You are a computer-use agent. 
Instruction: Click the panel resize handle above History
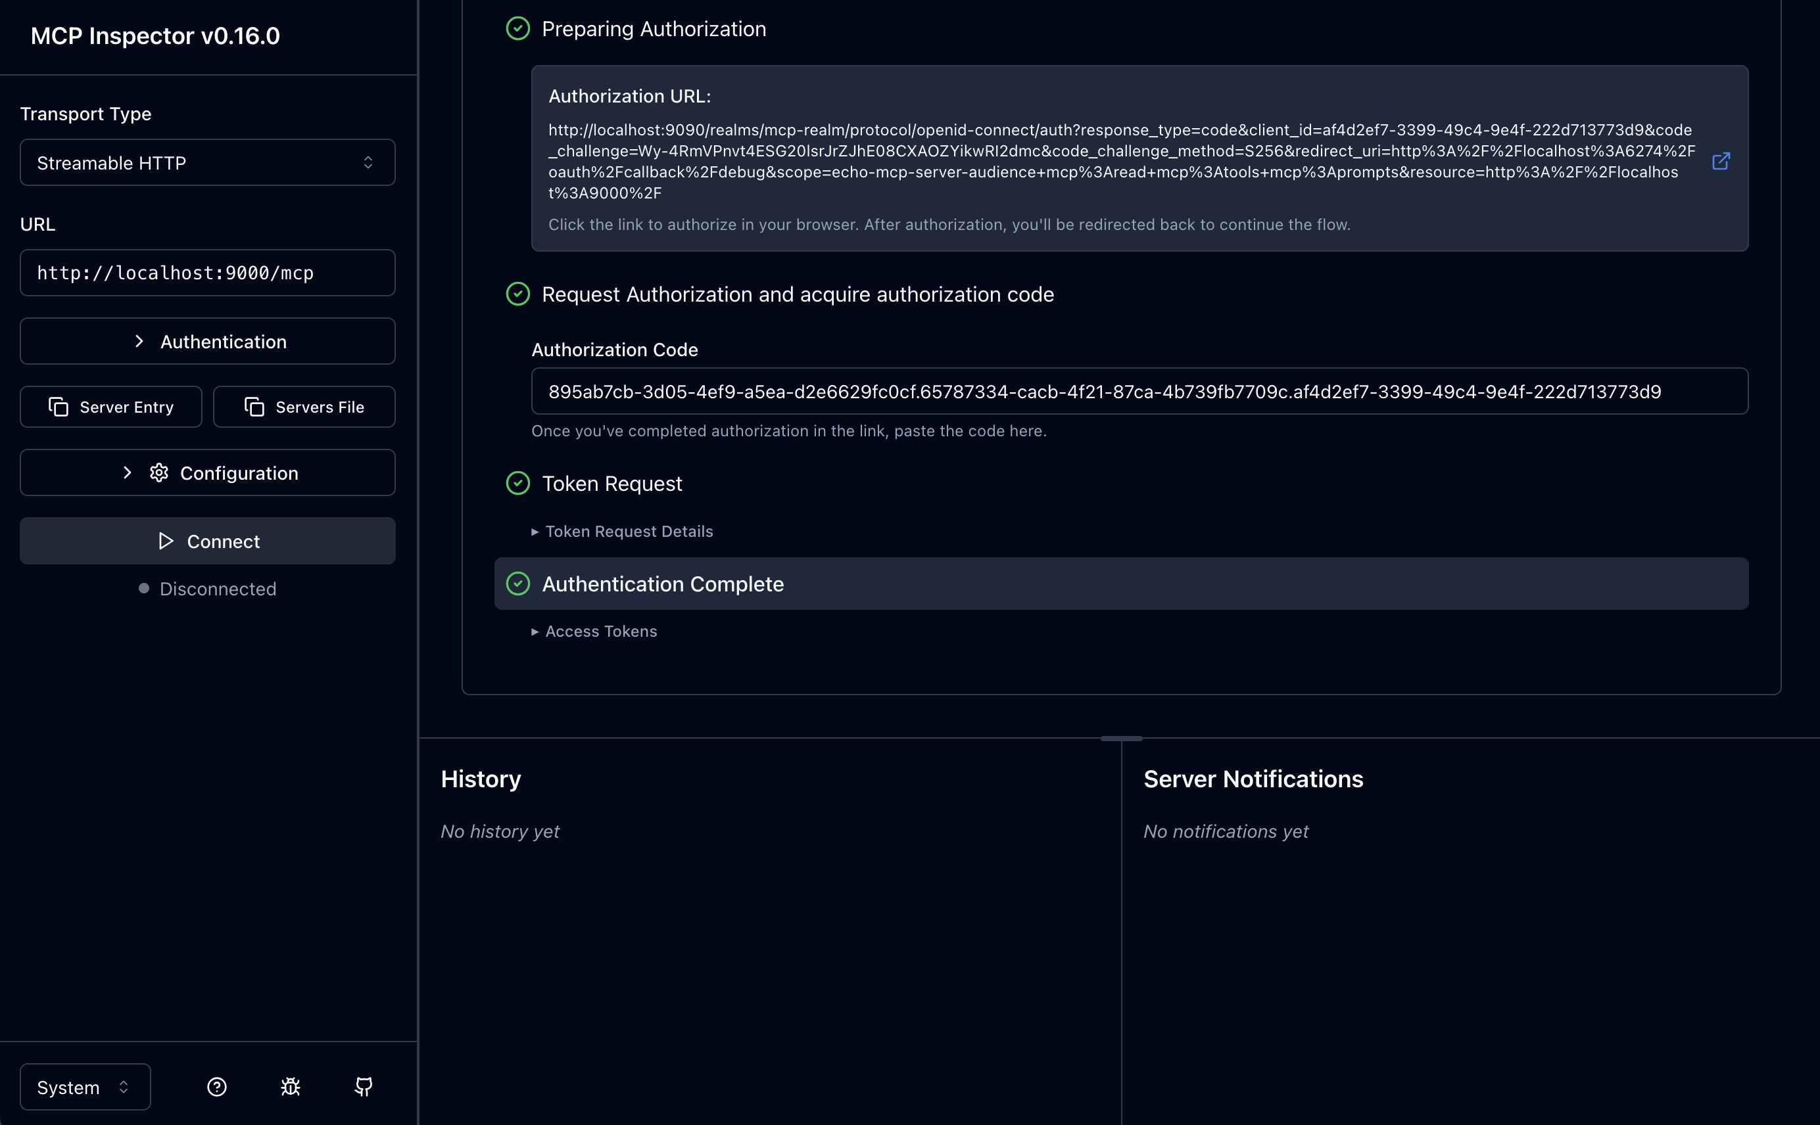(x=1121, y=738)
